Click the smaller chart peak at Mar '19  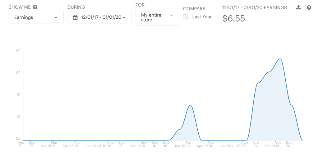(190, 105)
